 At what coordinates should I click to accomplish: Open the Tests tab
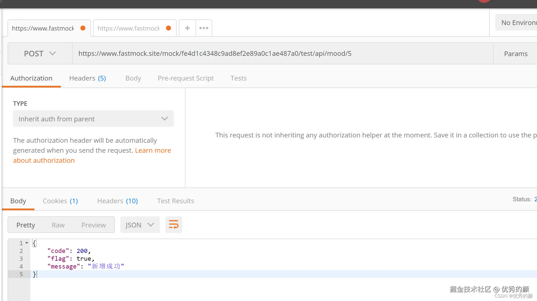(x=238, y=78)
